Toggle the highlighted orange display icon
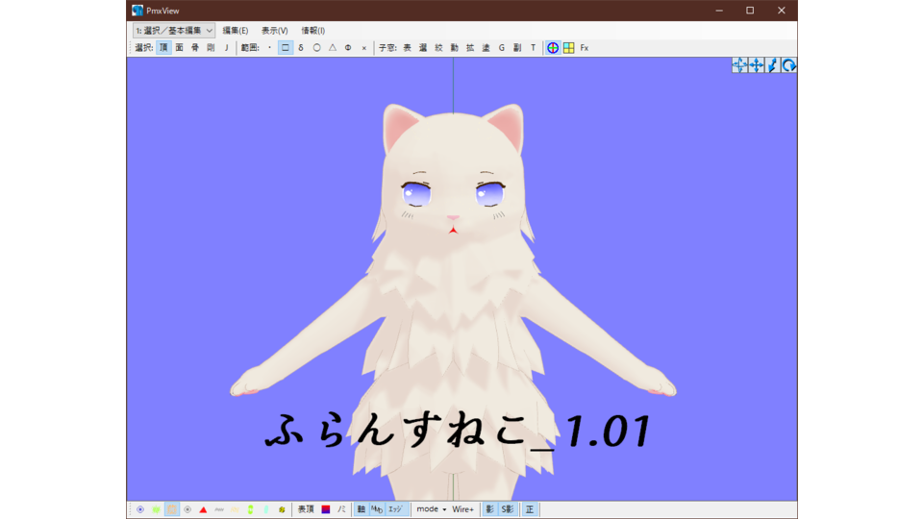This screenshot has height=519, width=923. click(172, 509)
